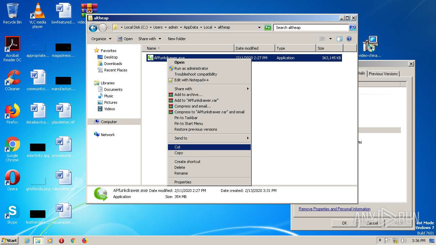Select Network in navigation pane
Viewport: 436px width, 245px height.
click(108, 135)
